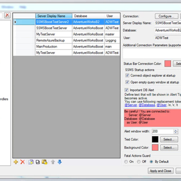Click the red X clear icon above the left panel
This screenshot has height=181, width=181.
point(7,15)
